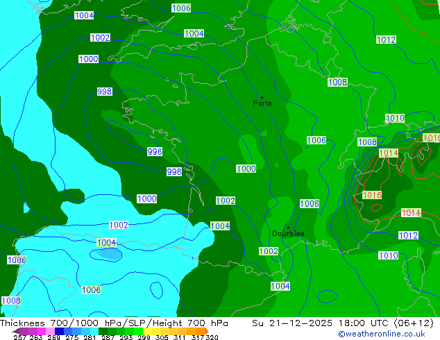Image resolution: width=440 pixels, height=340 pixels.
Task: Click the Paris city label
Action: [262, 103]
